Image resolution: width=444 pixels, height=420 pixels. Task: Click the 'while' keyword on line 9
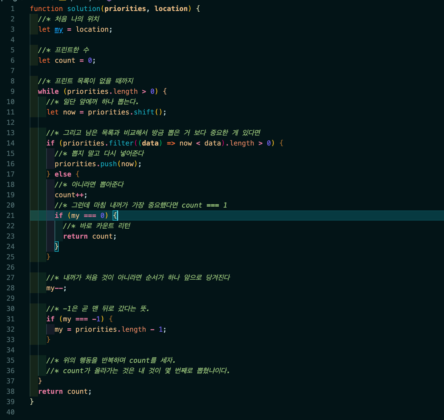click(48, 91)
